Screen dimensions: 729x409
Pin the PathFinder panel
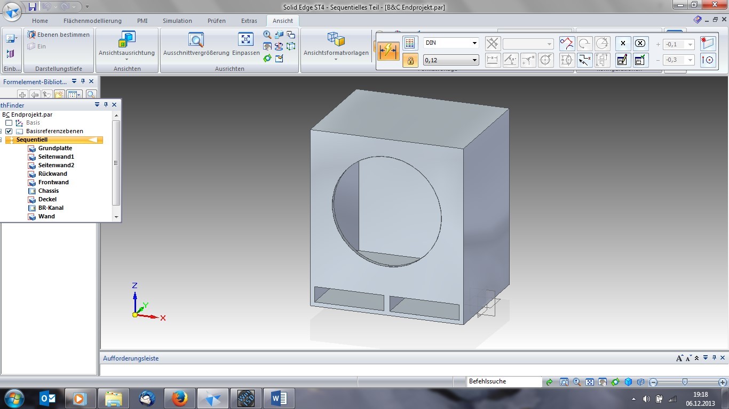coord(106,105)
